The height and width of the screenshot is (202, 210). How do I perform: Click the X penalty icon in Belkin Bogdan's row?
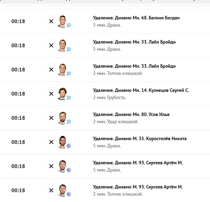pos(51,21)
